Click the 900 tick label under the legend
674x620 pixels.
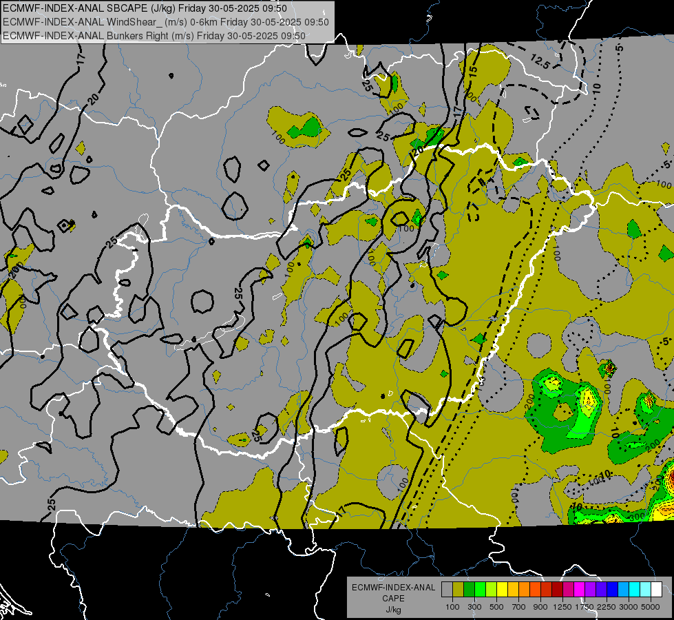click(x=540, y=607)
